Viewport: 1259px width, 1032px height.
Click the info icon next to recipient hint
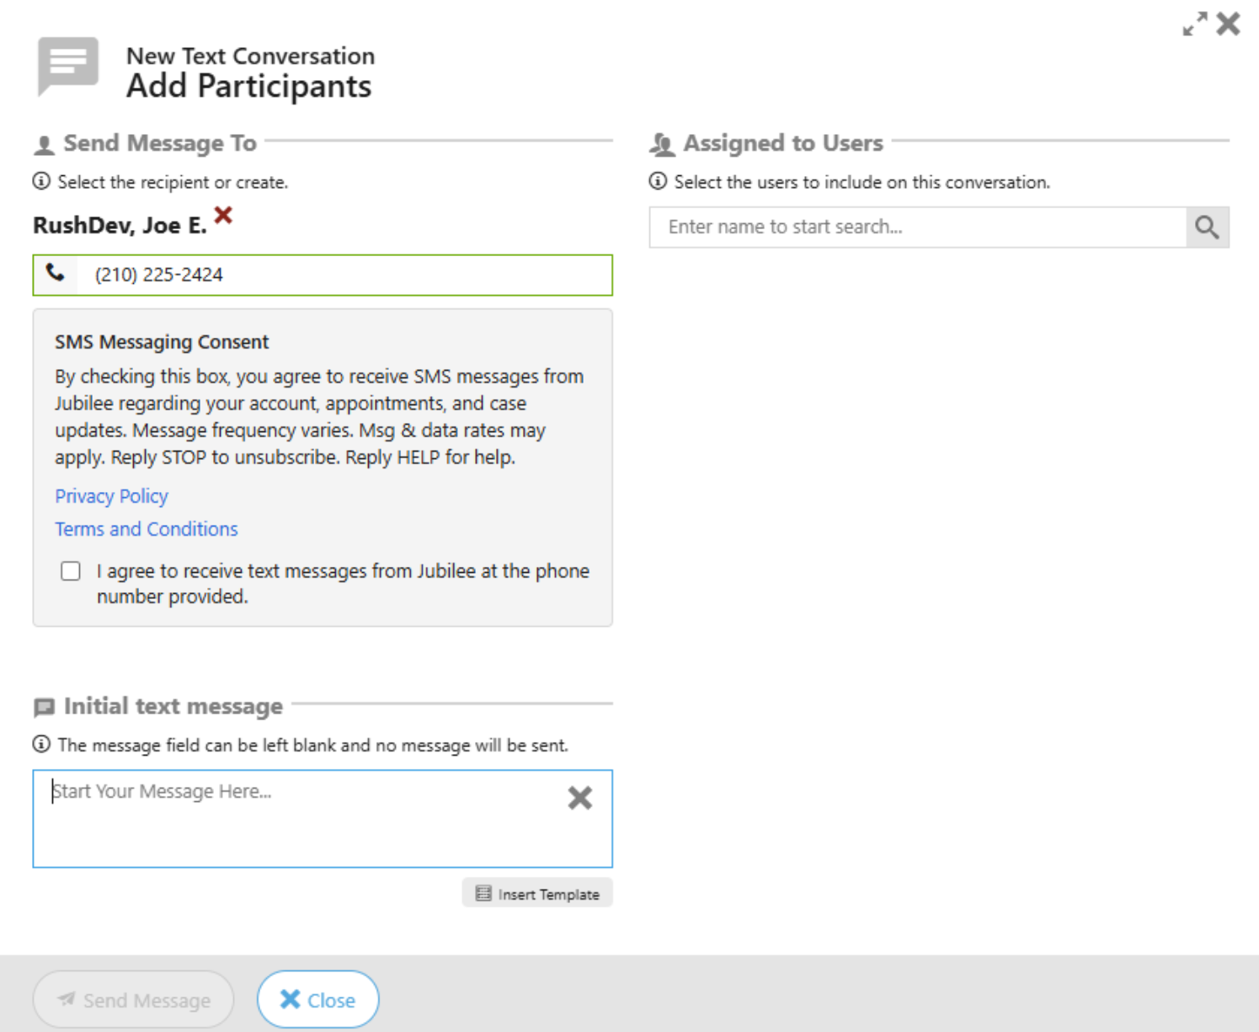point(41,181)
